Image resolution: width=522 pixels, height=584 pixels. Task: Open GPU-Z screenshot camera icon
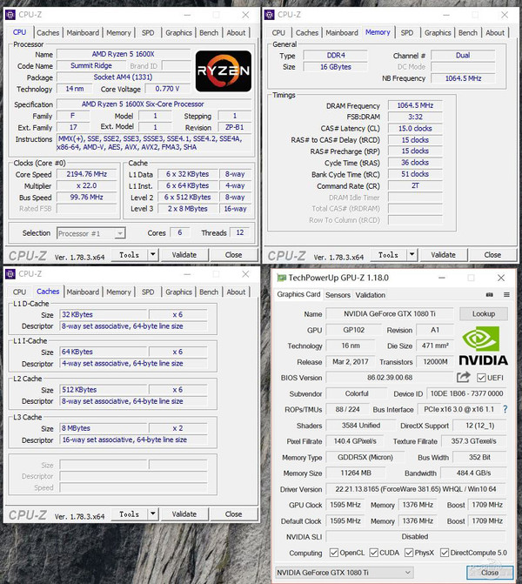(490, 294)
